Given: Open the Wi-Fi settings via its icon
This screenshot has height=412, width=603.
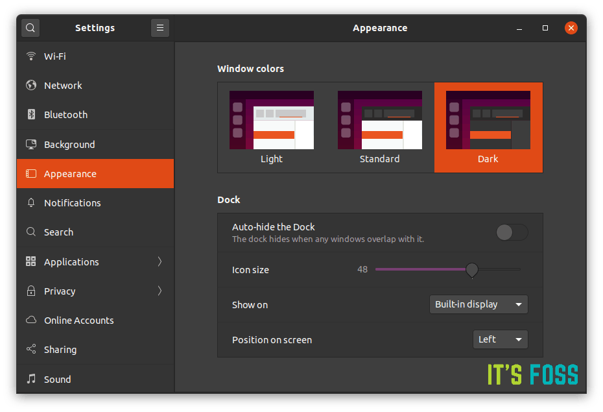Looking at the screenshot, I should tap(30, 56).
